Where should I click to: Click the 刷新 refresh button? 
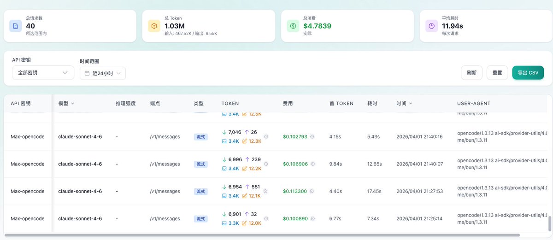click(472, 73)
